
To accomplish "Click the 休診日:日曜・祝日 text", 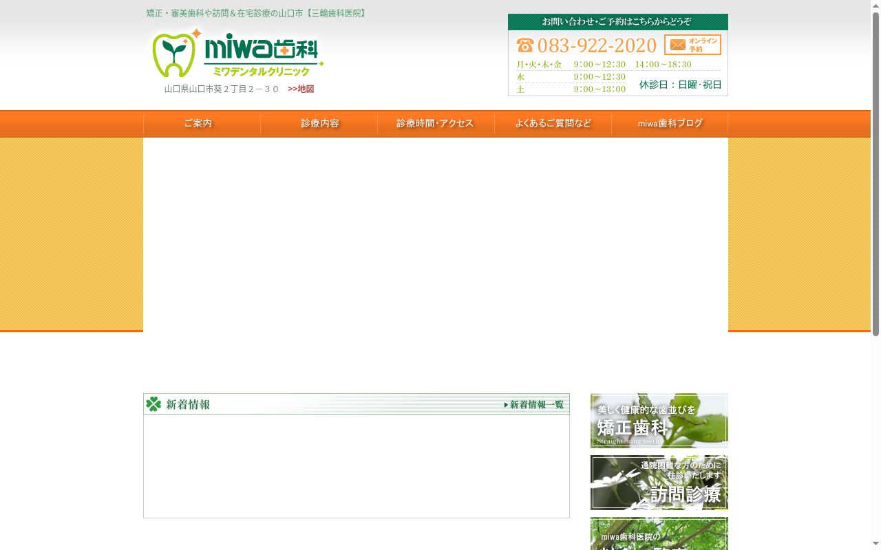I will click(680, 85).
